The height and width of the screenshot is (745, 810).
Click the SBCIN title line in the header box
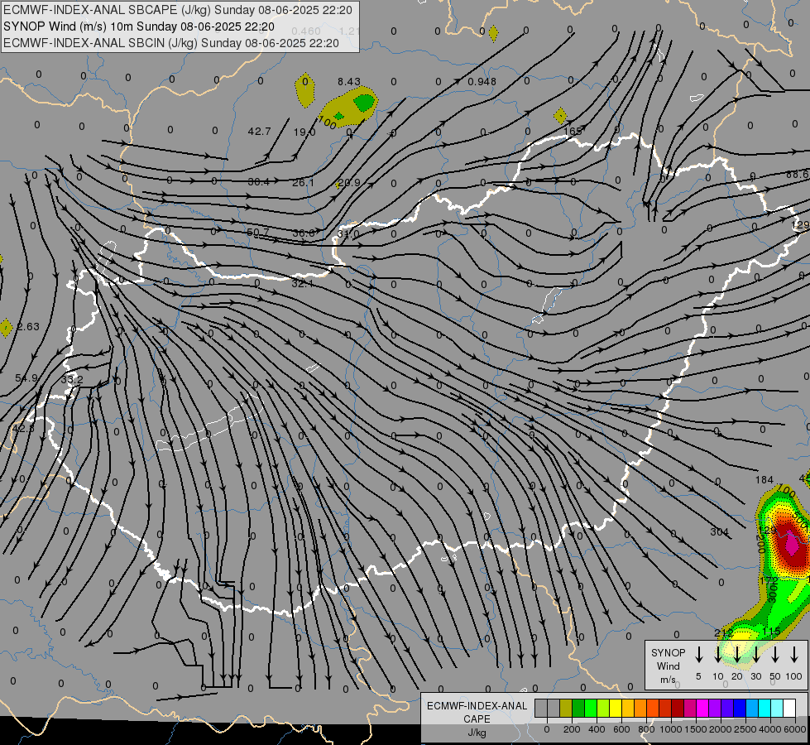pyautogui.click(x=171, y=43)
